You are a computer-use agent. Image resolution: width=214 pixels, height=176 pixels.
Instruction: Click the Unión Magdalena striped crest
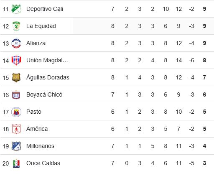tap(16, 61)
